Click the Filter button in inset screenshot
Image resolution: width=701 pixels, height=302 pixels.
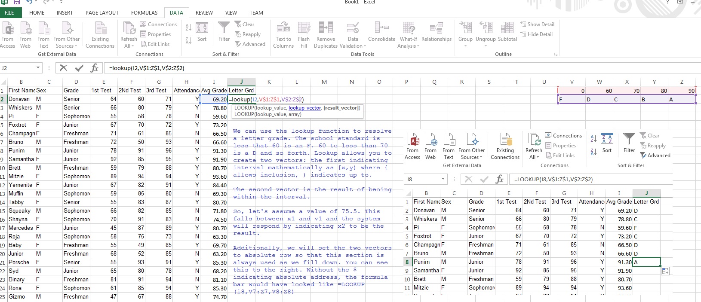(x=629, y=143)
